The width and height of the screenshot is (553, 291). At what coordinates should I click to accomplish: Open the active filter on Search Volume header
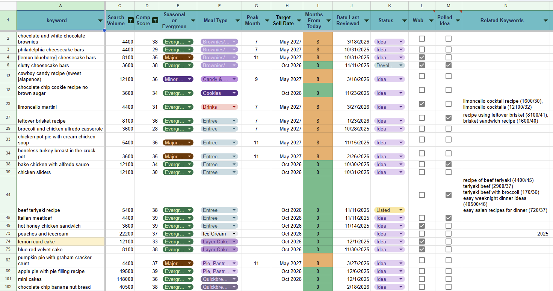(x=130, y=21)
